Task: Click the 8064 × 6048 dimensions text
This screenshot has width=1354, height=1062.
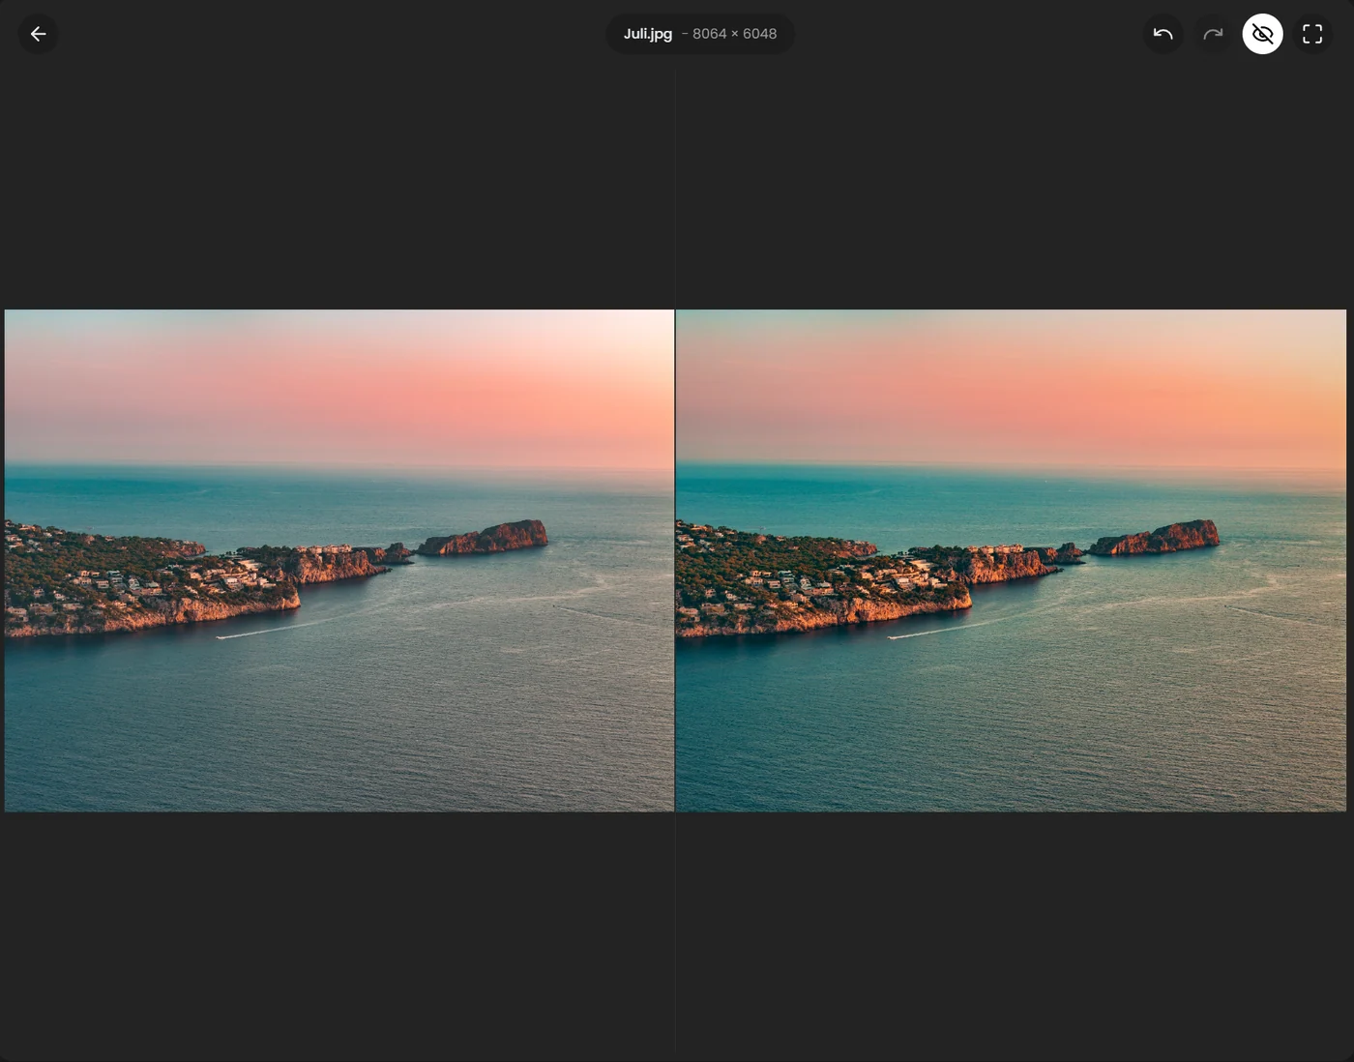Action: click(x=734, y=34)
